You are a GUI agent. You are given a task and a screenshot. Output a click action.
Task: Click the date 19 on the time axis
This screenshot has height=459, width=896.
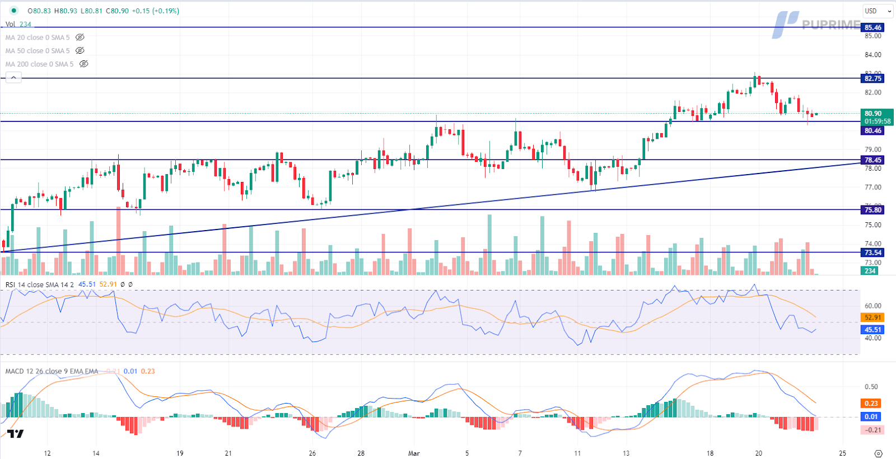click(180, 453)
